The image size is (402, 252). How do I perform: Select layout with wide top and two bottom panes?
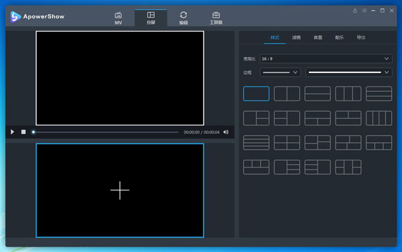(x=318, y=118)
